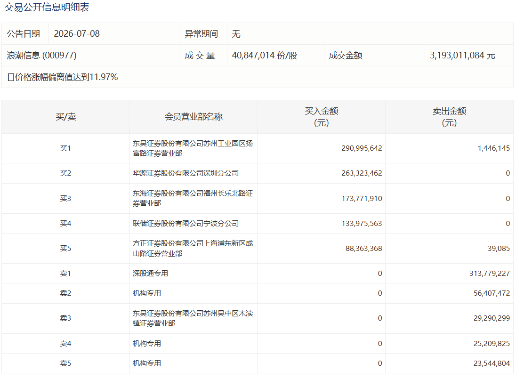Click the 卖3 row label

click(x=65, y=318)
